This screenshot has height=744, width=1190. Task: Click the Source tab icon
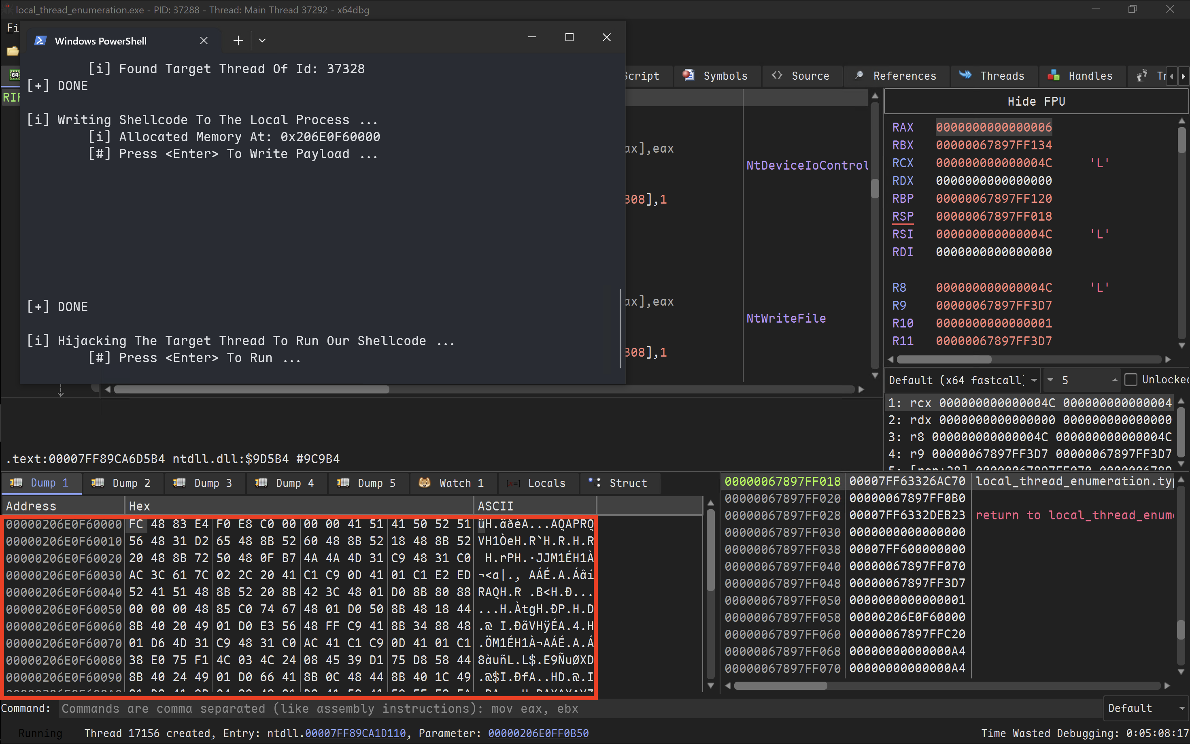tap(777, 75)
